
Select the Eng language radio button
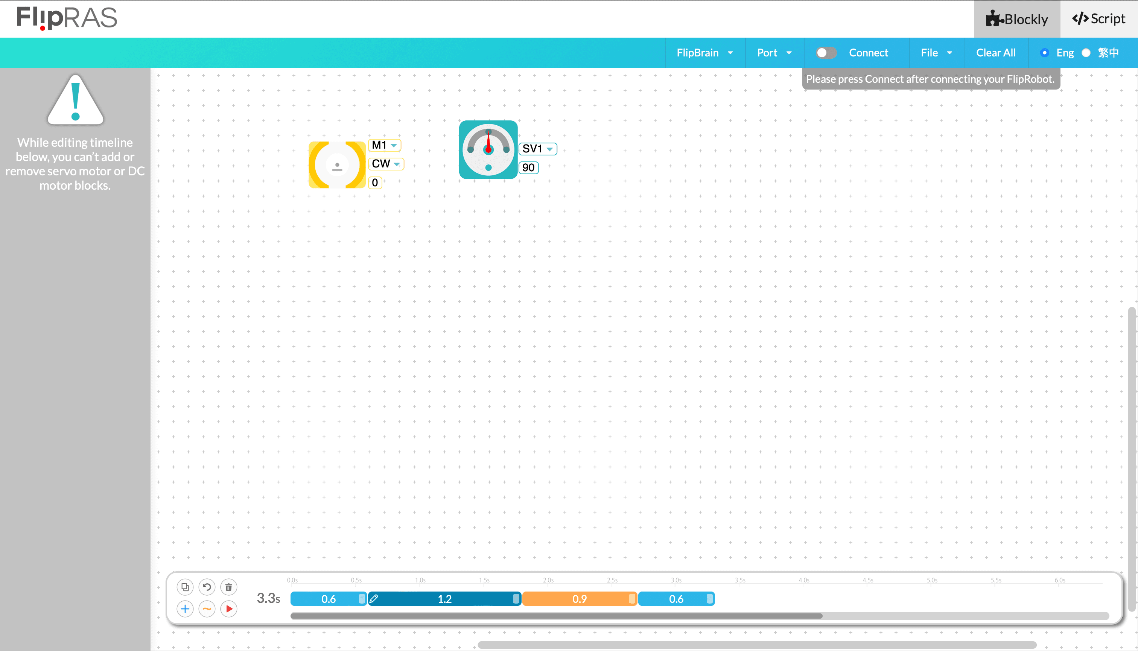[x=1045, y=53]
